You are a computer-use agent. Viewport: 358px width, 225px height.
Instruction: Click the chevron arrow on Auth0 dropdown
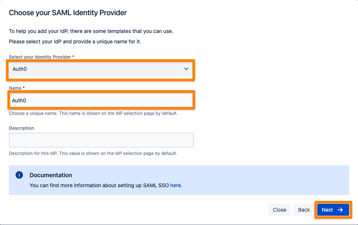[x=186, y=69]
